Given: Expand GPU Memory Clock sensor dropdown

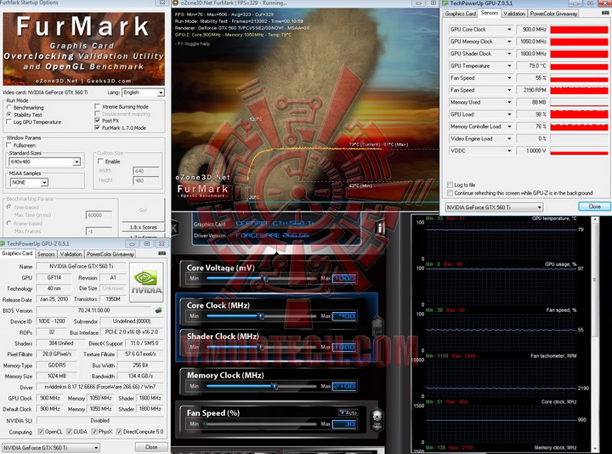Looking at the screenshot, I should pyautogui.click(x=509, y=42).
